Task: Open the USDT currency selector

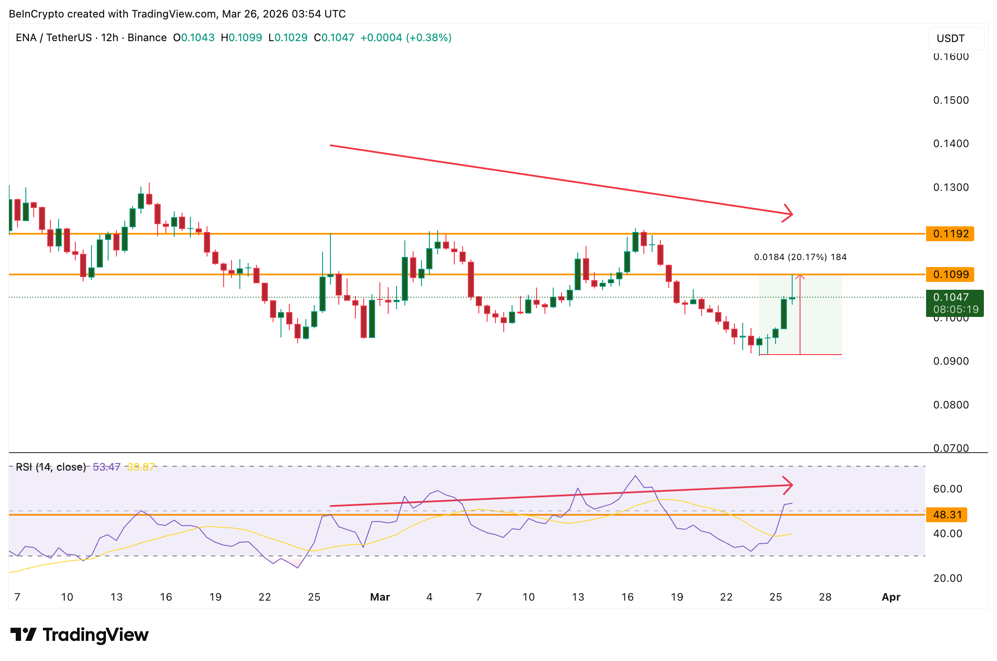Action: tap(956, 39)
